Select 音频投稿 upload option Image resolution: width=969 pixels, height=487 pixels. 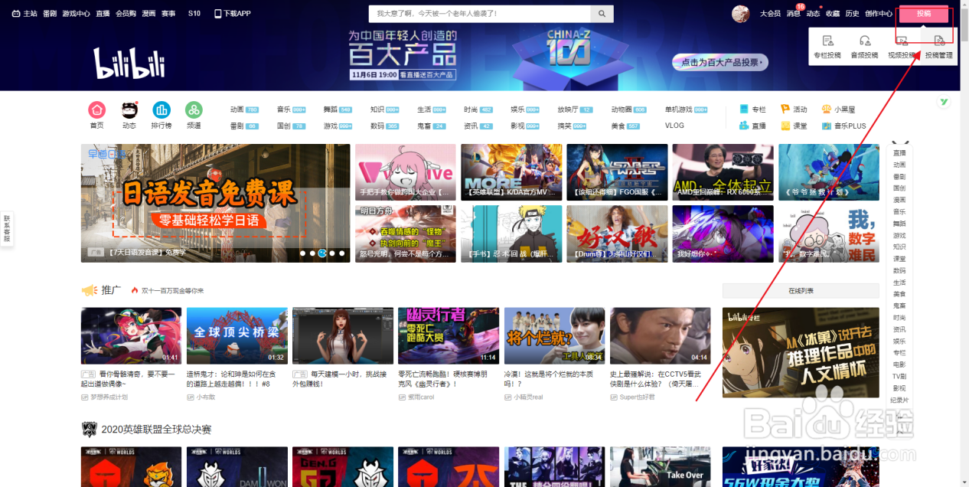865,47
